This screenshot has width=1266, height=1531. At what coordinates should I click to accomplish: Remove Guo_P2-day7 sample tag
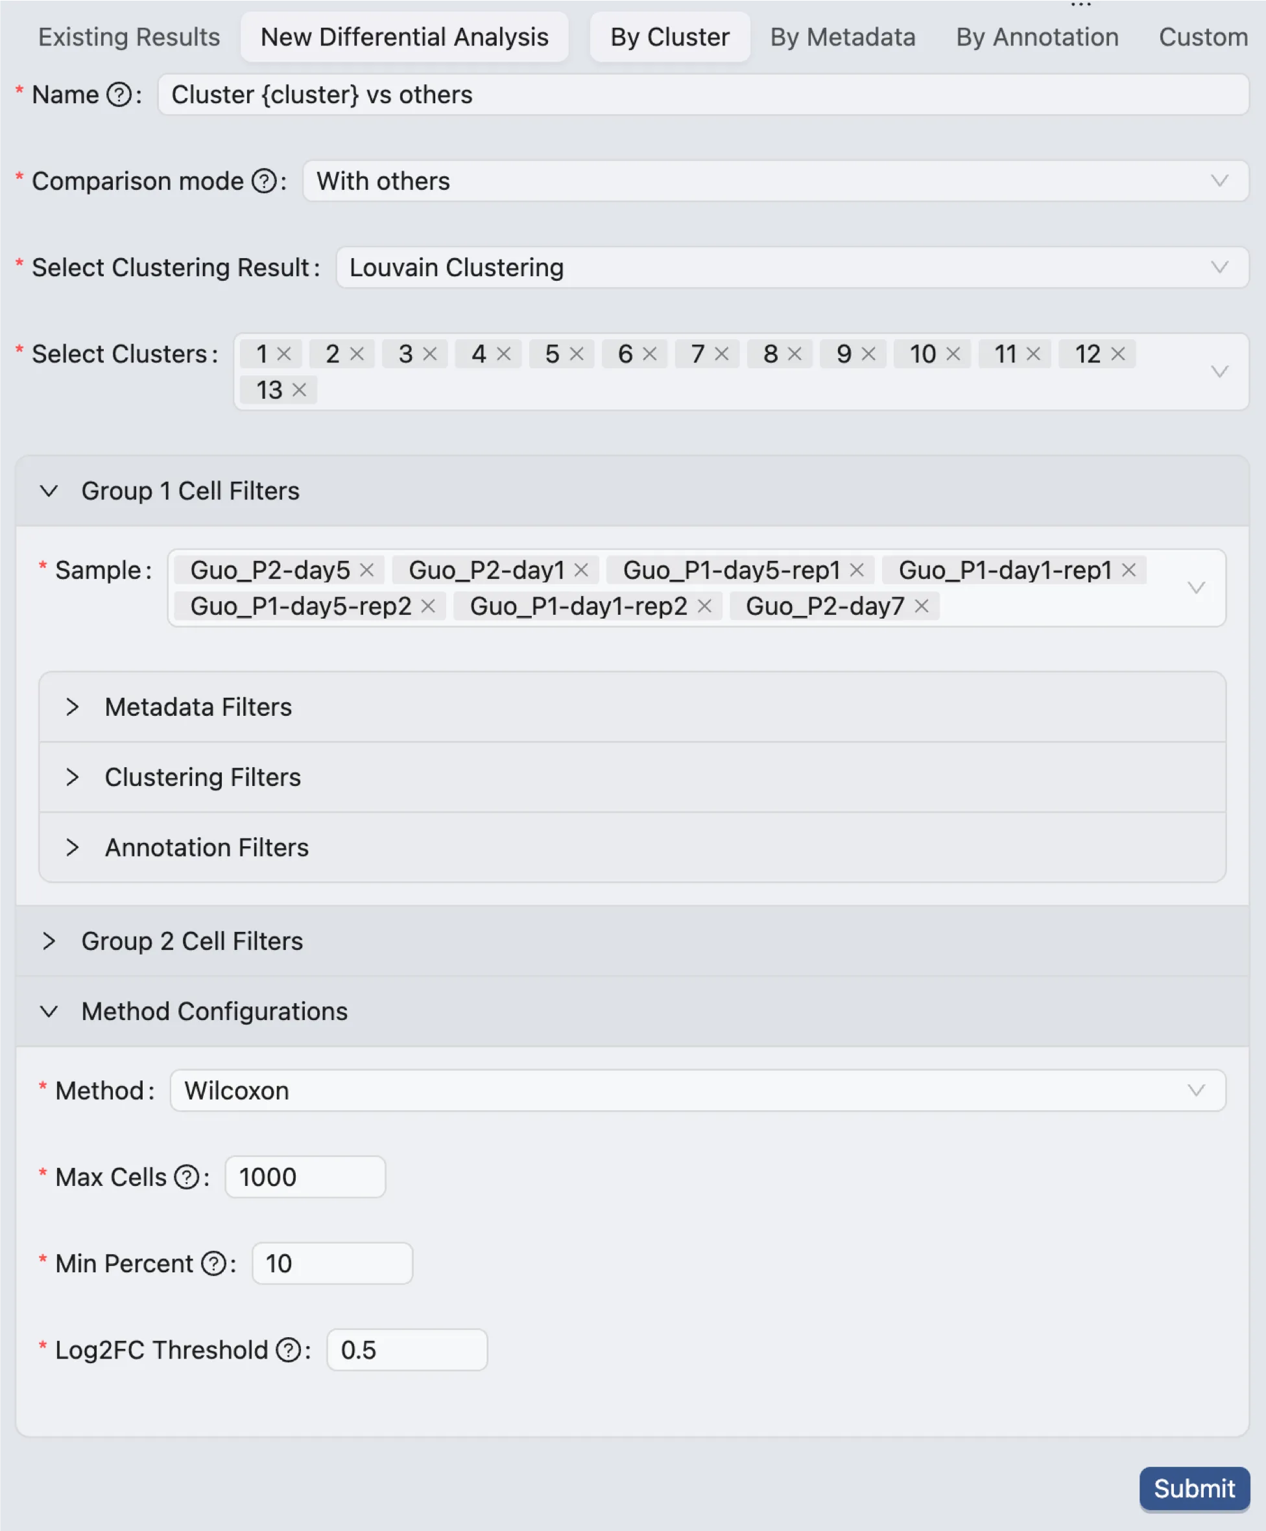pyautogui.click(x=921, y=606)
